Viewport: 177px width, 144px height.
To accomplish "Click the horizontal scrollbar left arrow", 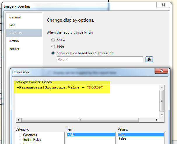I will click(18, 120).
